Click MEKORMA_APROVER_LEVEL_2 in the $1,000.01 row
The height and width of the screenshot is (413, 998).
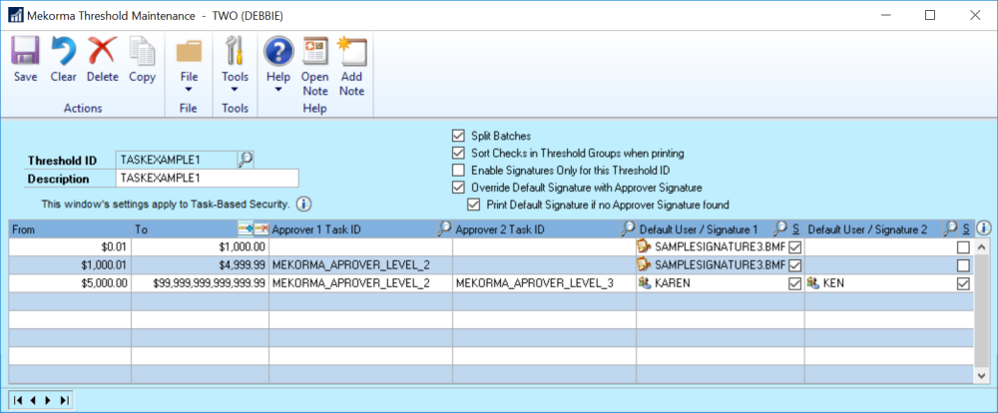tap(350, 264)
